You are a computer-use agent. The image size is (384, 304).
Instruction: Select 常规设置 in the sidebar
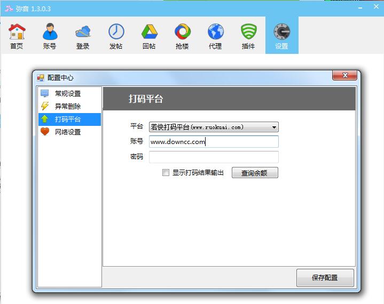click(68, 93)
